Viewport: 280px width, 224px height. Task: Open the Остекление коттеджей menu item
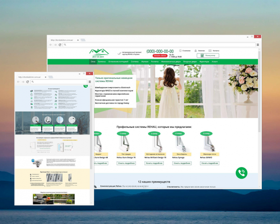pyautogui.click(x=118, y=62)
